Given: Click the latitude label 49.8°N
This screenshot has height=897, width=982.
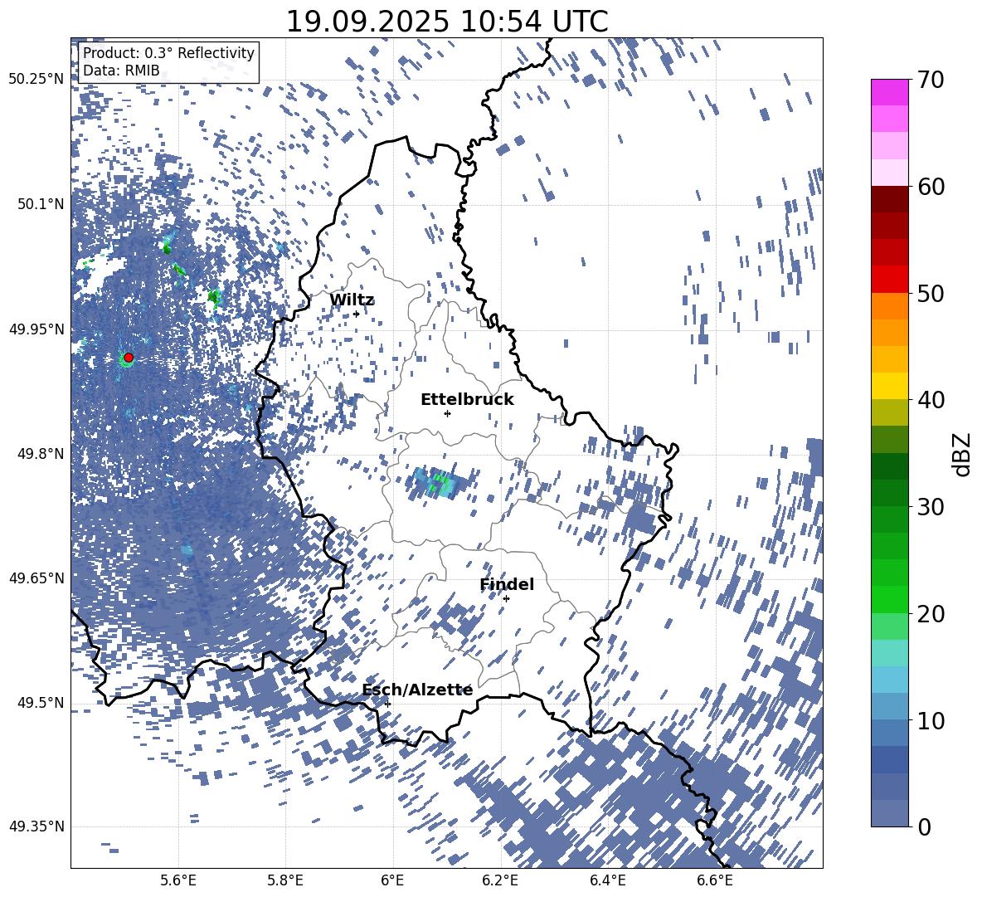Looking at the screenshot, I should click(41, 453).
